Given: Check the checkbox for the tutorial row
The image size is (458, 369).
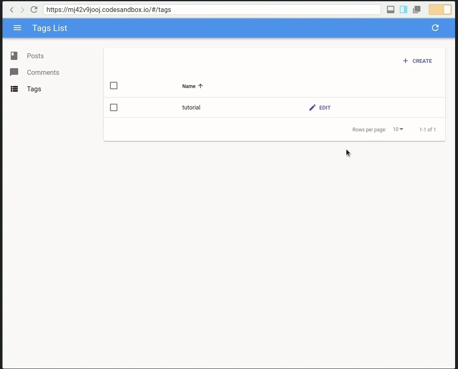Looking at the screenshot, I should point(114,107).
